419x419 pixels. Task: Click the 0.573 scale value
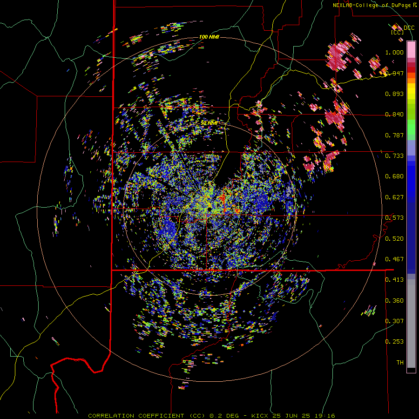click(394, 218)
